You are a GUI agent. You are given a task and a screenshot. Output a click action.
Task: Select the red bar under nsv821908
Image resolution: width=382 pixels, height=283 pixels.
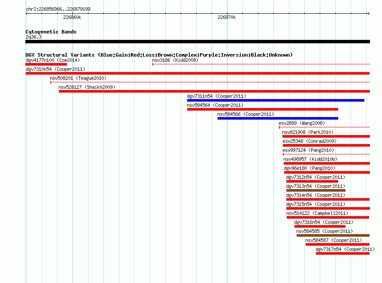pyautogui.click(x=326, y=136)
